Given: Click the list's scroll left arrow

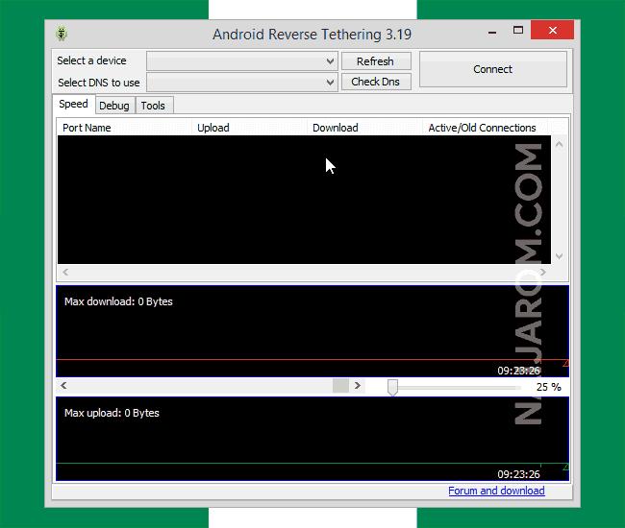Looking at the screenshot, I should point(65,272).
